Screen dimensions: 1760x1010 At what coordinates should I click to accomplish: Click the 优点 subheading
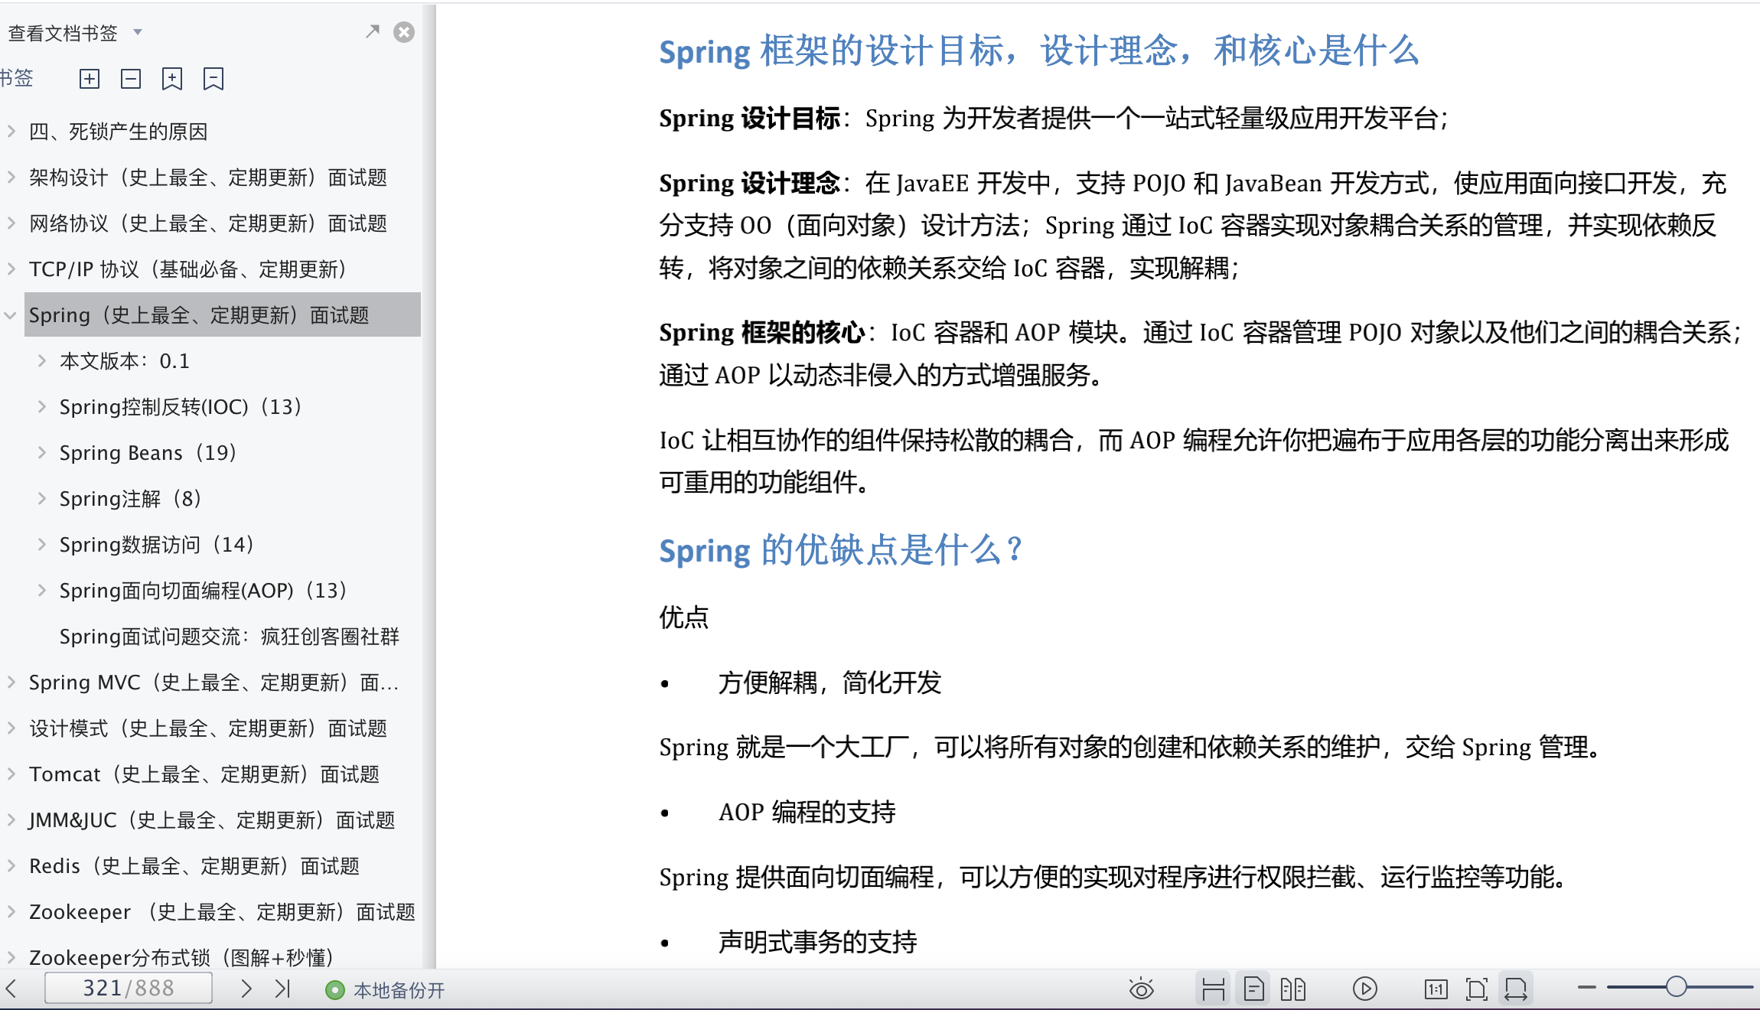click(684, 617)
